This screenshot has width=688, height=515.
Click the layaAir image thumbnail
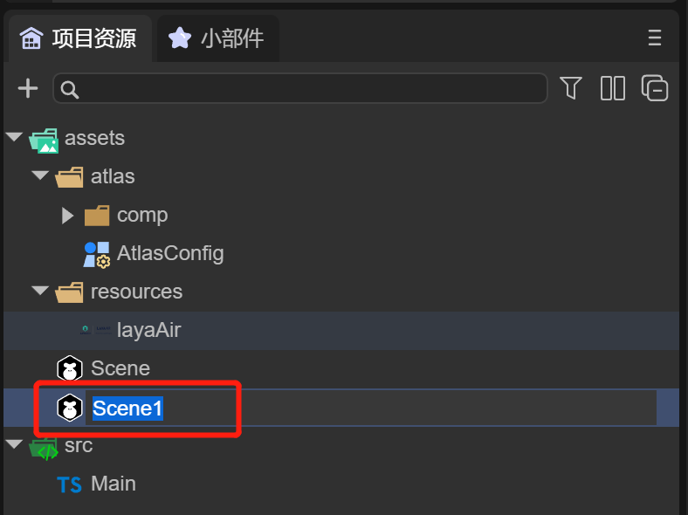pos(96,330)
